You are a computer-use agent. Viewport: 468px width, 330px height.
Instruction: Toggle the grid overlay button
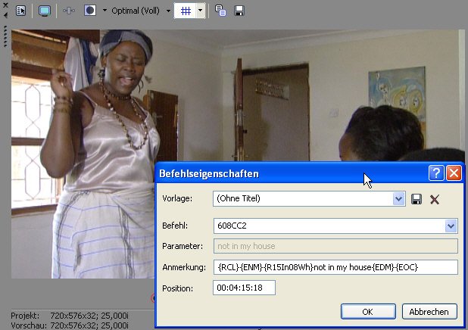[x=185, y=11]
